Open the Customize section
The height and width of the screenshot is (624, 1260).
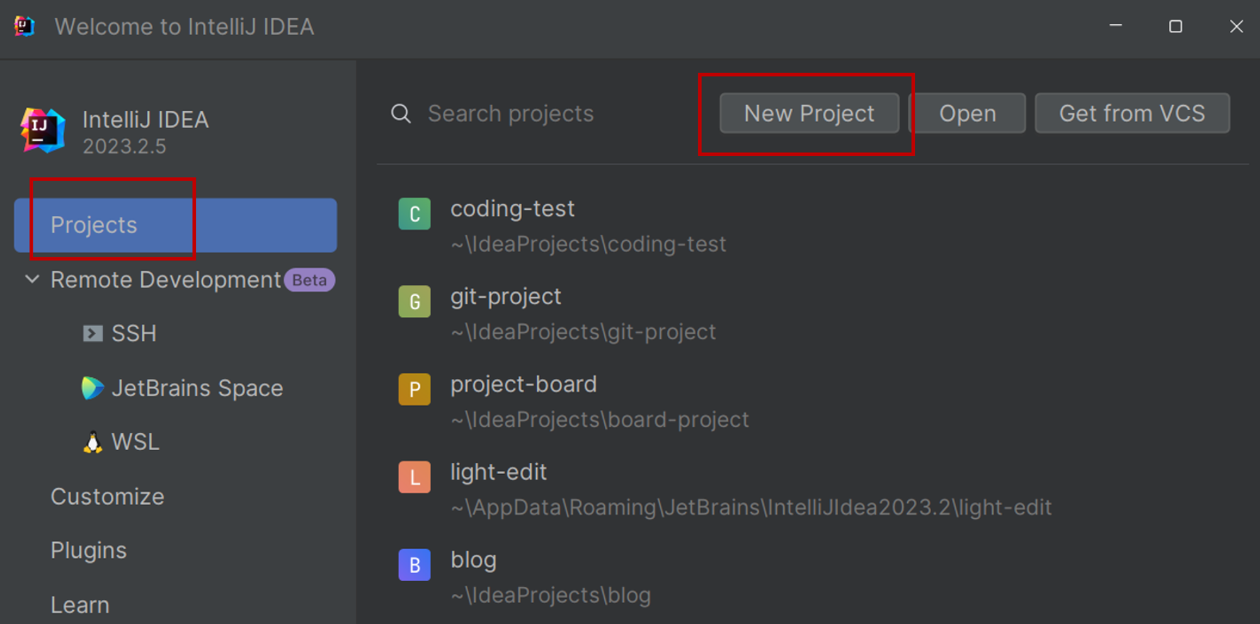[x=108, y=497]
